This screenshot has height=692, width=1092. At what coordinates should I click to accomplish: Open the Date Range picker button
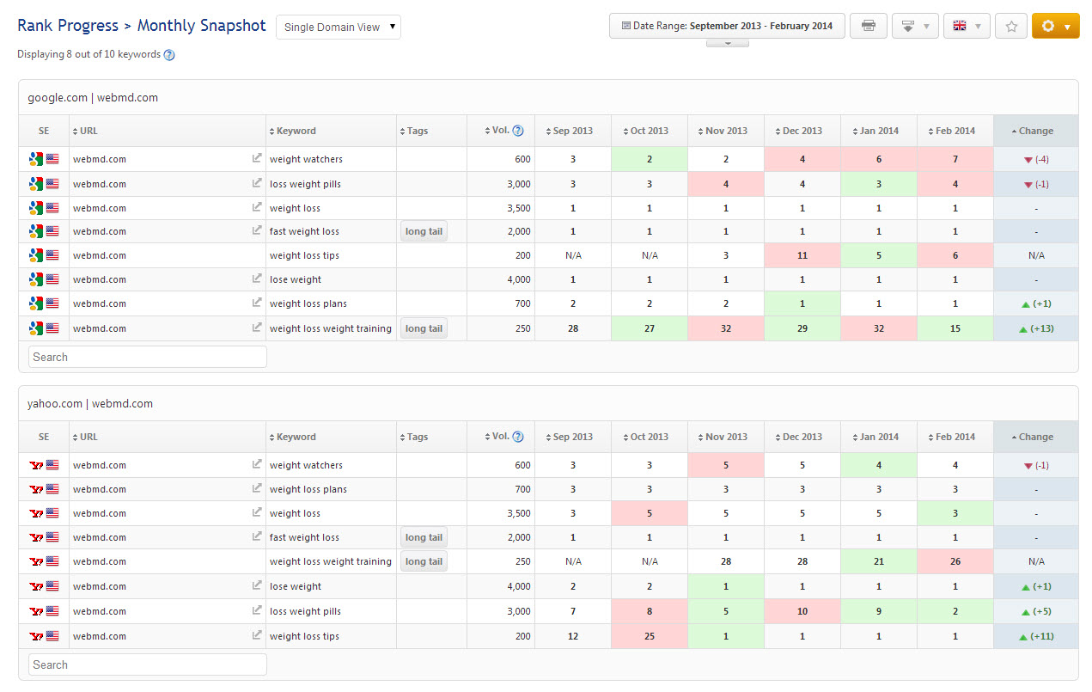pos(727,26)
